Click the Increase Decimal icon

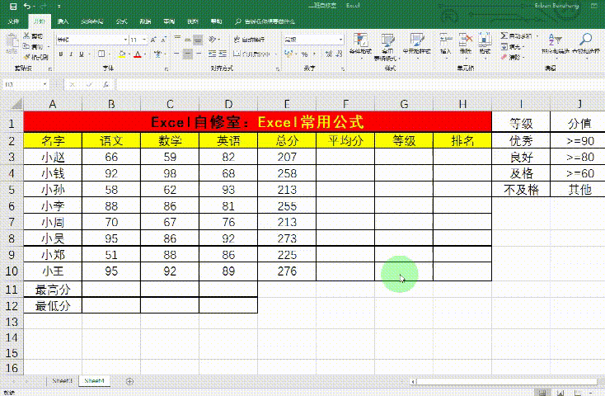click(328, 54)
